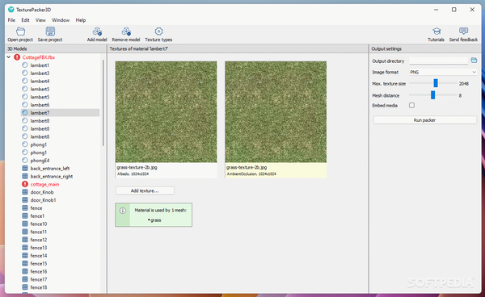Screen dimensions: 485x297
Task: Click the Run packer button
Action: tap(424, 120)
